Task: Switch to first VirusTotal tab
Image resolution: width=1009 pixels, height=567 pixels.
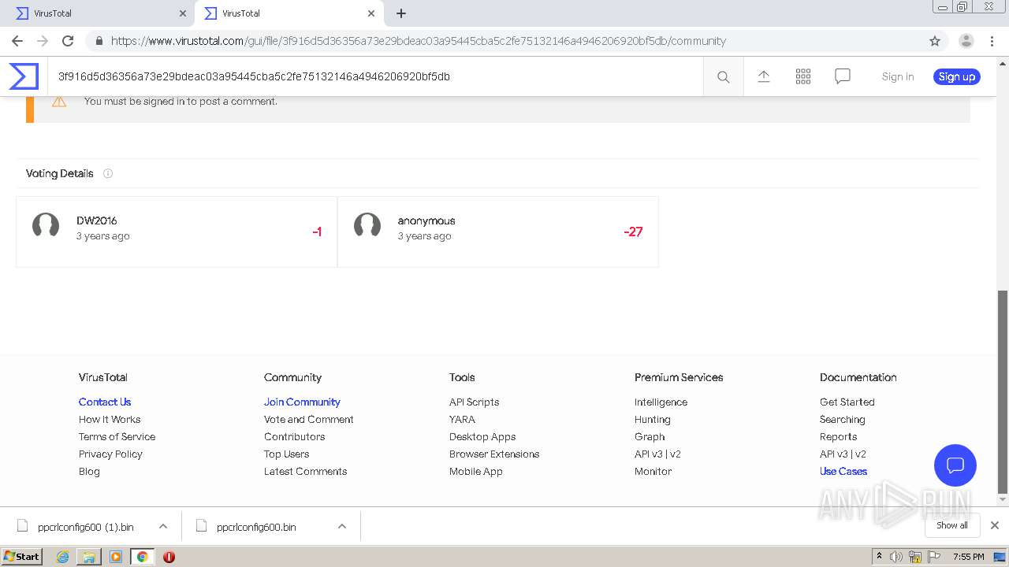Action: [97, 13]
